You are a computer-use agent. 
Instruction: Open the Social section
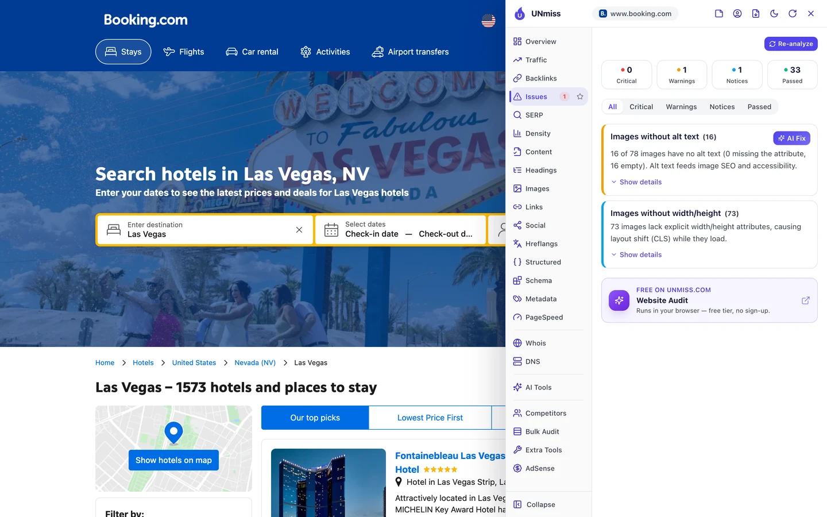548,225
